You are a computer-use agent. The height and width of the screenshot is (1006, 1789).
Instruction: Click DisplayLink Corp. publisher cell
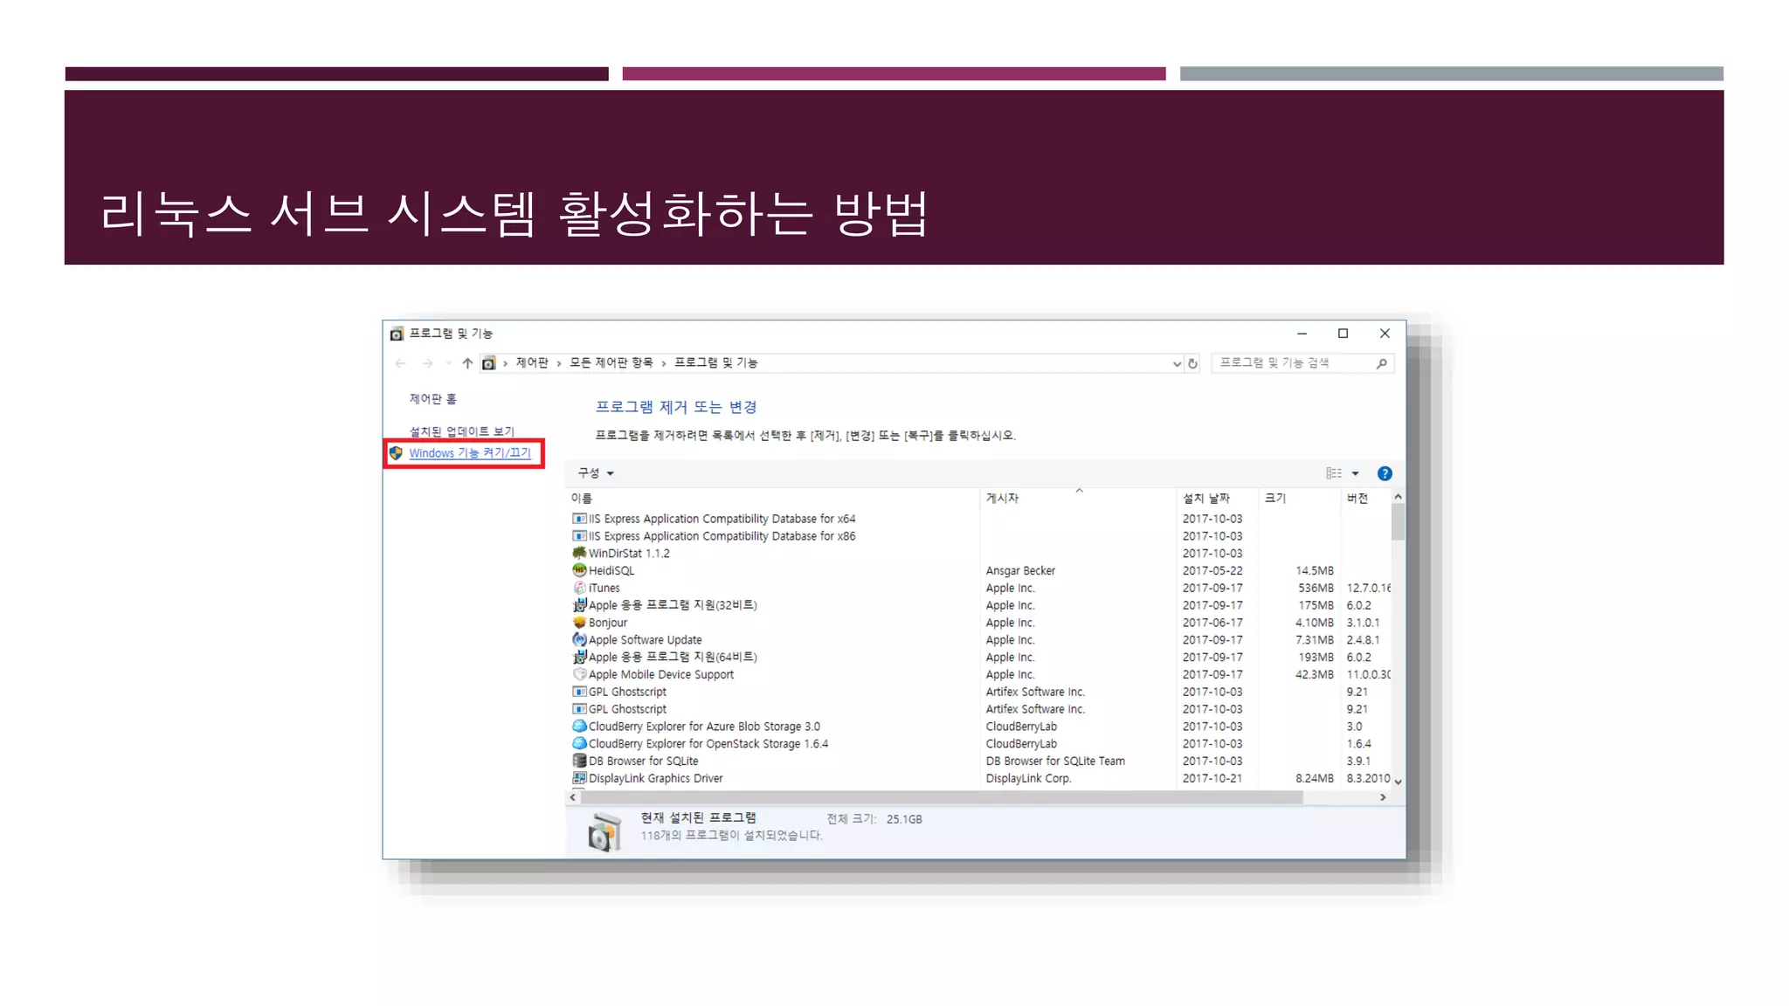[x=1028, y=778]
